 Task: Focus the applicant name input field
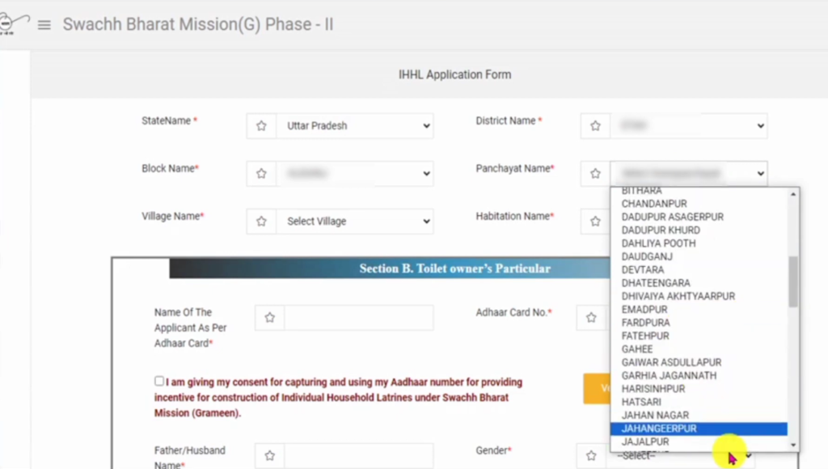[x=359, y=318]
